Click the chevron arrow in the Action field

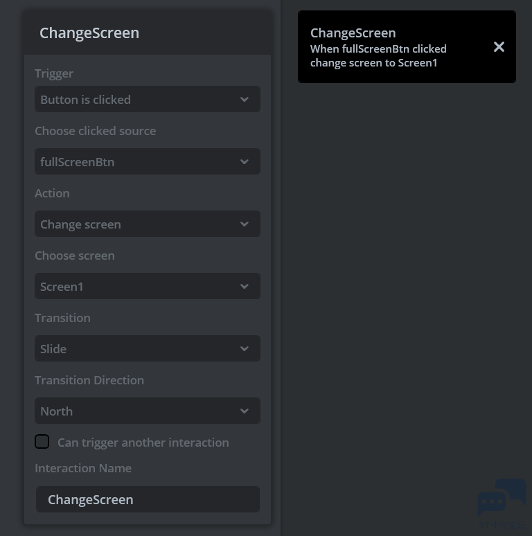(x=245, y=224)
